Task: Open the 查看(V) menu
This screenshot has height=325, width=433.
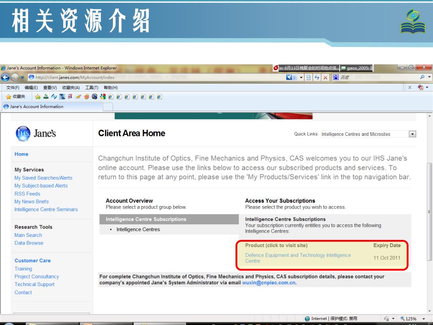Action: (x=50, y=88)
